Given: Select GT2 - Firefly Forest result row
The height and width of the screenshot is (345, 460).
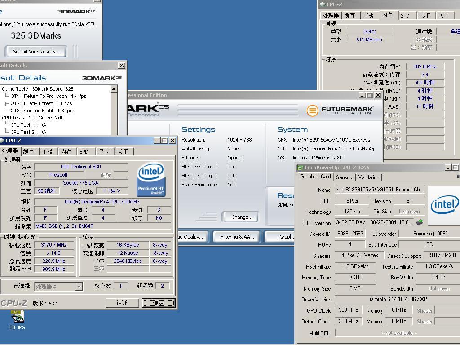Looking at the screenshot, I should click(41, 103).
